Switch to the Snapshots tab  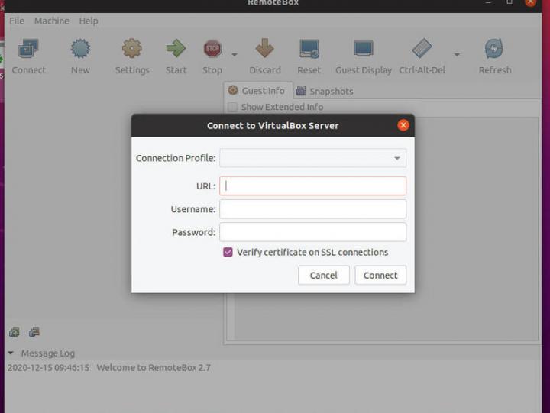[324, 91]
